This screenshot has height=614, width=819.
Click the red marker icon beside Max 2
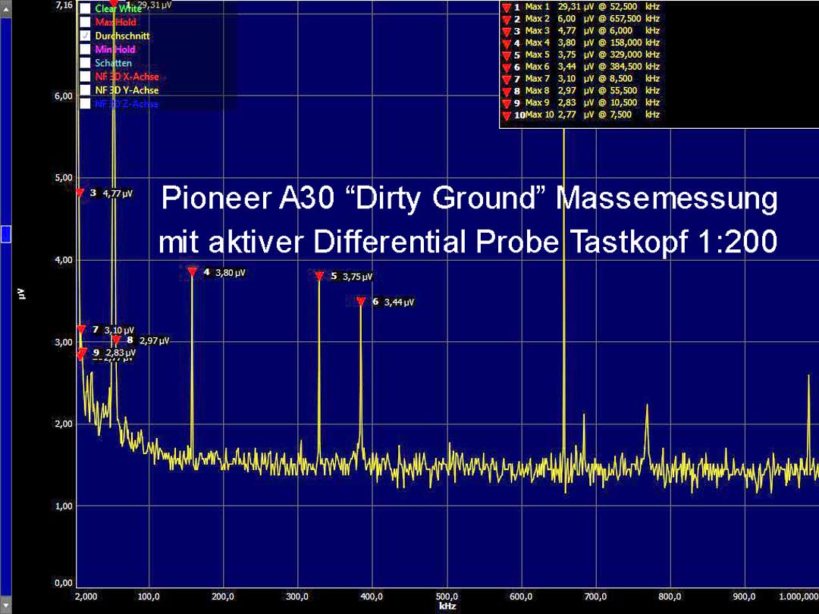pos(506,20)
